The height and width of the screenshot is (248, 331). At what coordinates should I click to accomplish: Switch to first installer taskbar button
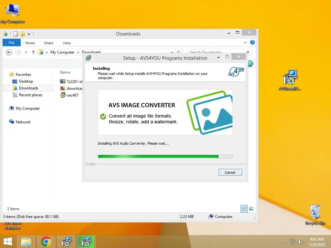(x=67, y=242)
